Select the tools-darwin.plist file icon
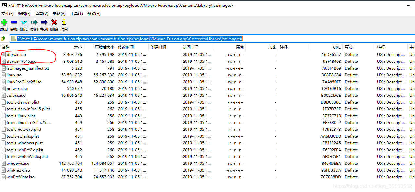Screen dimensions: 415x192 pyautogui.click(x=4, y=102)
